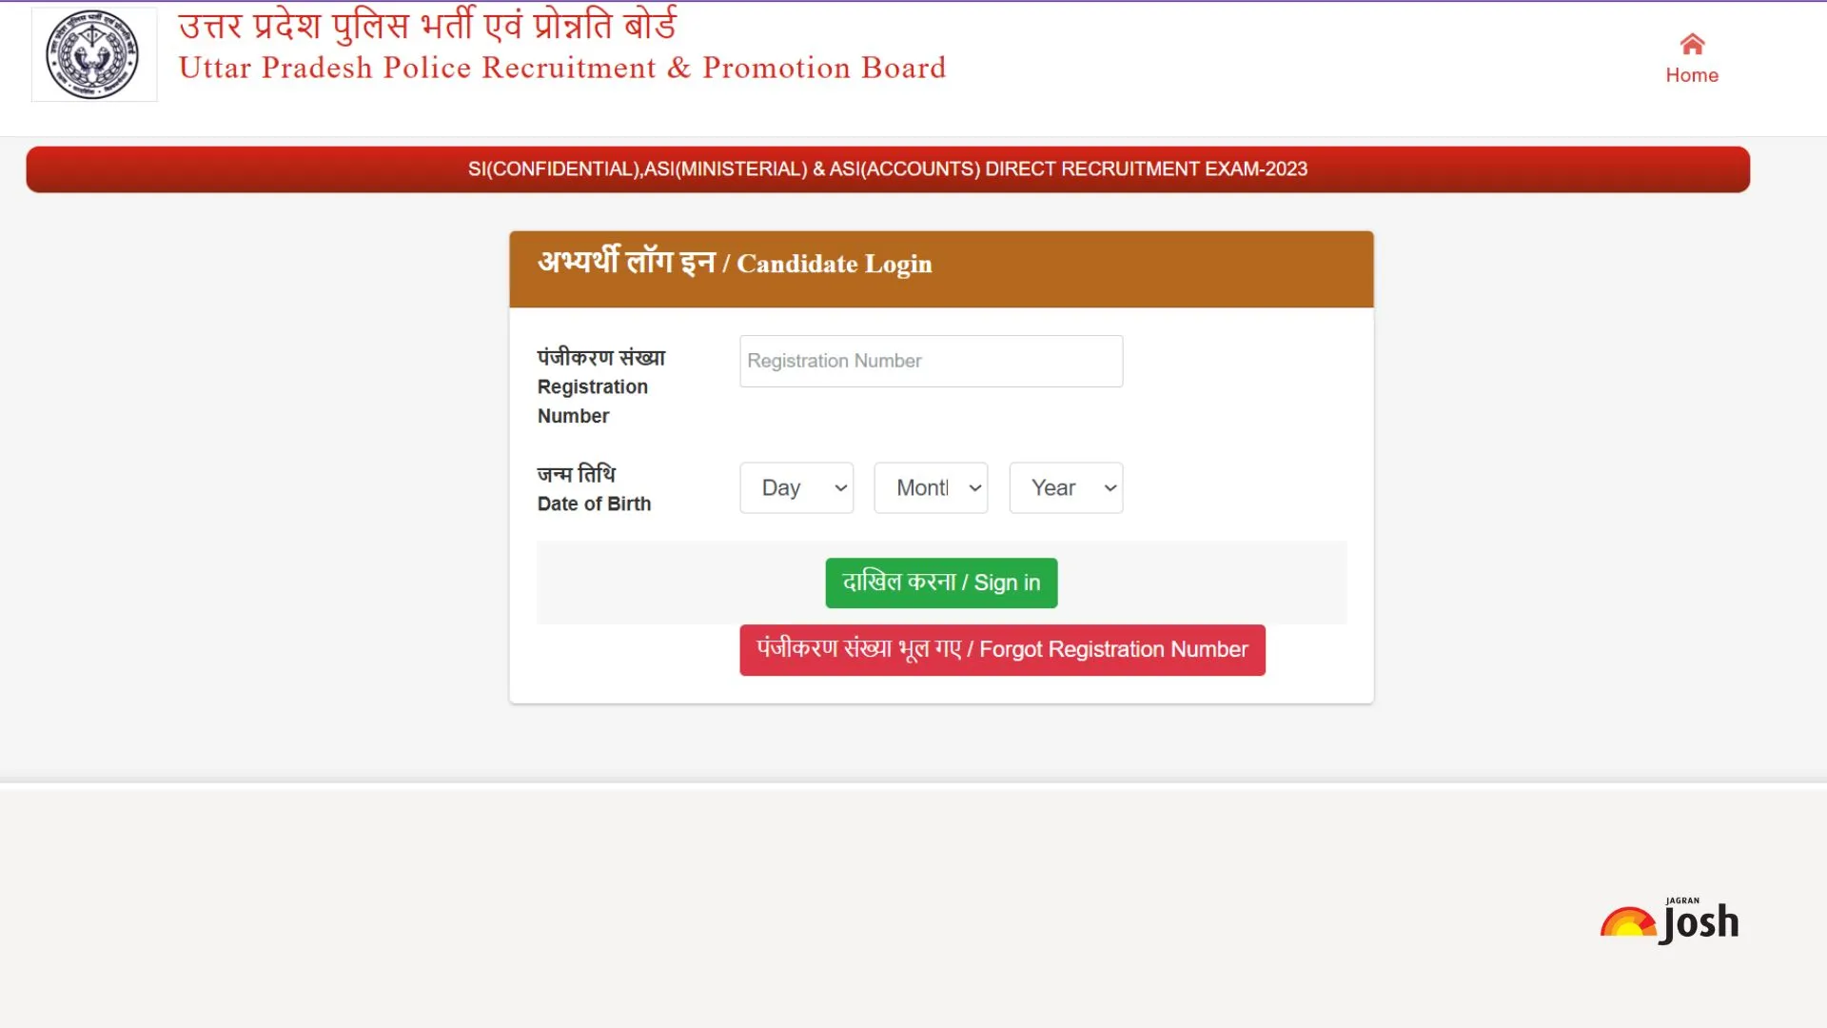Click the Uttar Pradesh Police Recruitment Board title
This screenshot has height=1028, width=1827.
(562, 68)
